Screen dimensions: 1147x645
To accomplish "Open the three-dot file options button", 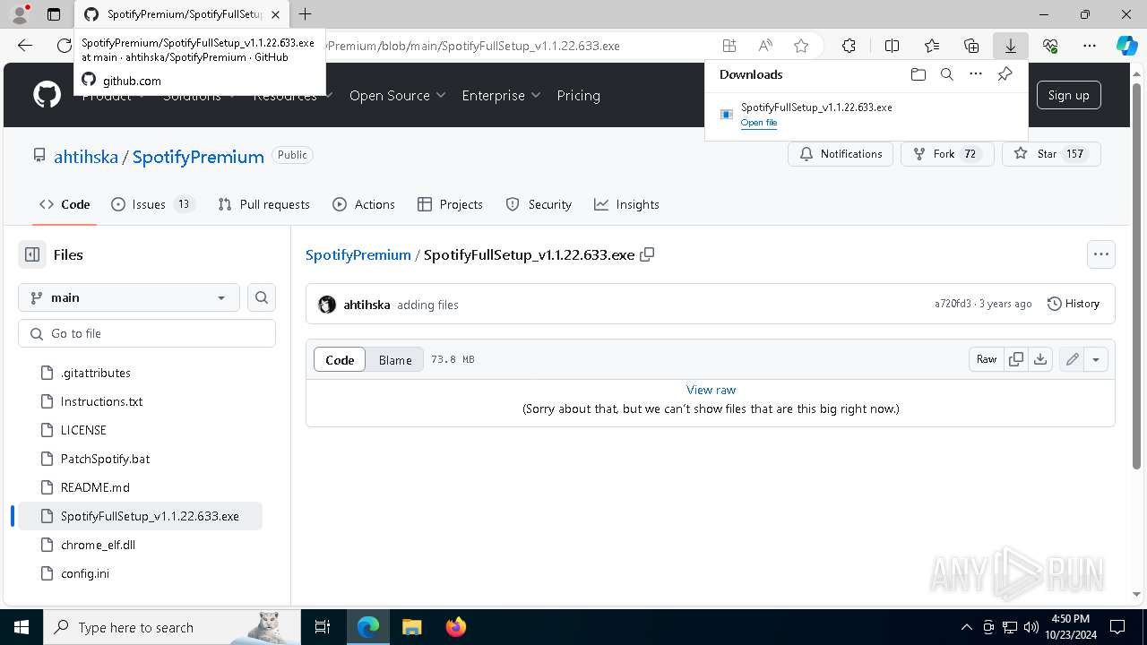I will (1101, 254).
